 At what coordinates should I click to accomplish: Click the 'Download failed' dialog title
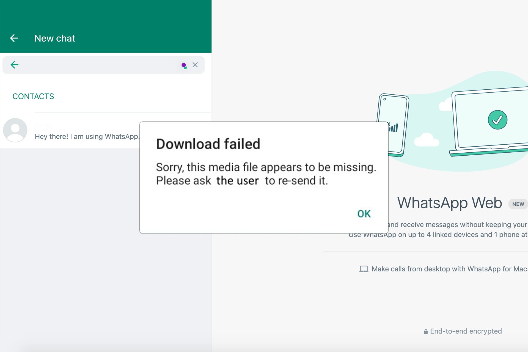[x=208, y=144]
